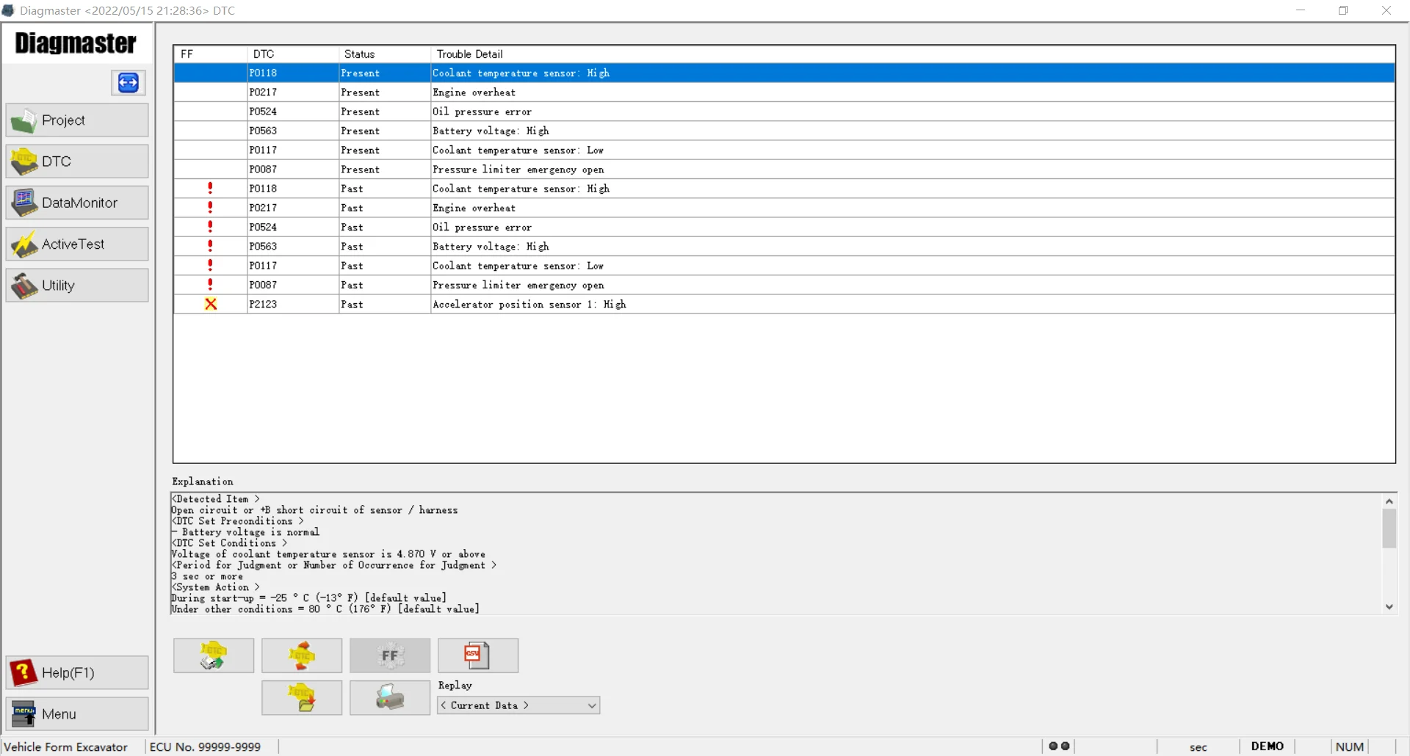This screenshot has width=1410, height=756.
Task: Click the Diagmaster logo
Action: tap(76, 43)
